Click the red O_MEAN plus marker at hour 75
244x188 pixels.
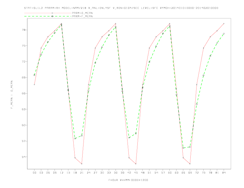coord(203,48)
